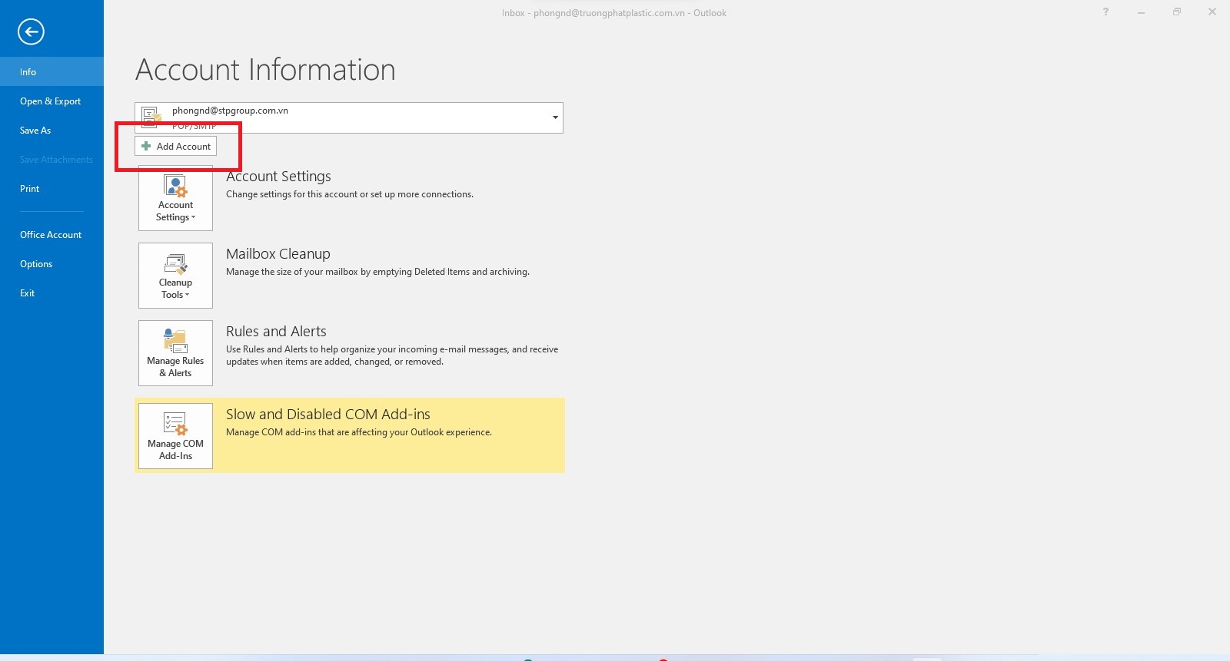Viewport: 1230px width, 661px height.
Task: Click the green plus Add Account icon
Action: (146, 146)
